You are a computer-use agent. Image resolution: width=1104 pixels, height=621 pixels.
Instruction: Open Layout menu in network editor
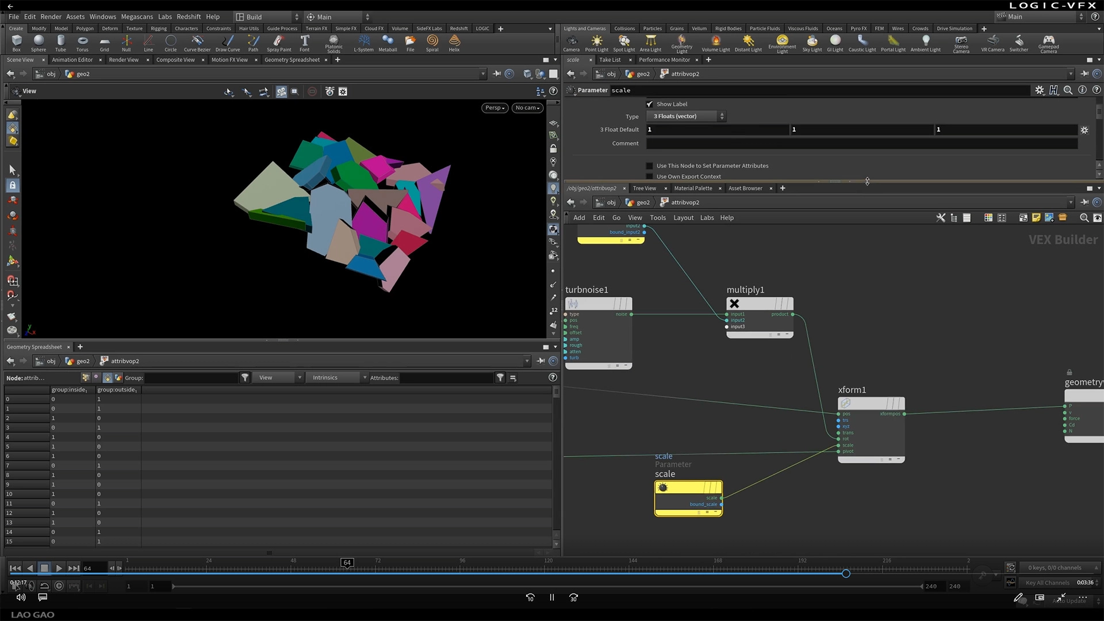(x=683, y=218)
